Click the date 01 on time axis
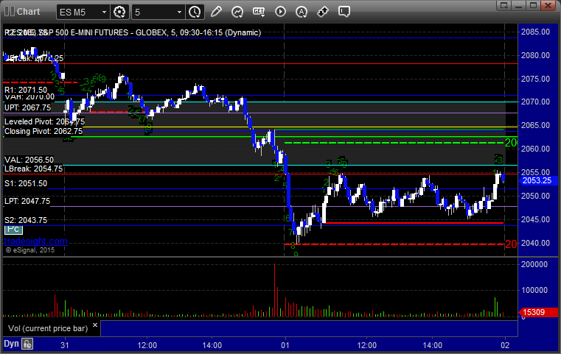 pyautogui.click(x=285, y=345)
